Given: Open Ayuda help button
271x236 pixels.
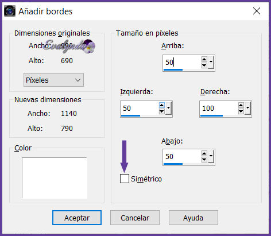Looking at the screenshot, I should (x=193, y=218).
